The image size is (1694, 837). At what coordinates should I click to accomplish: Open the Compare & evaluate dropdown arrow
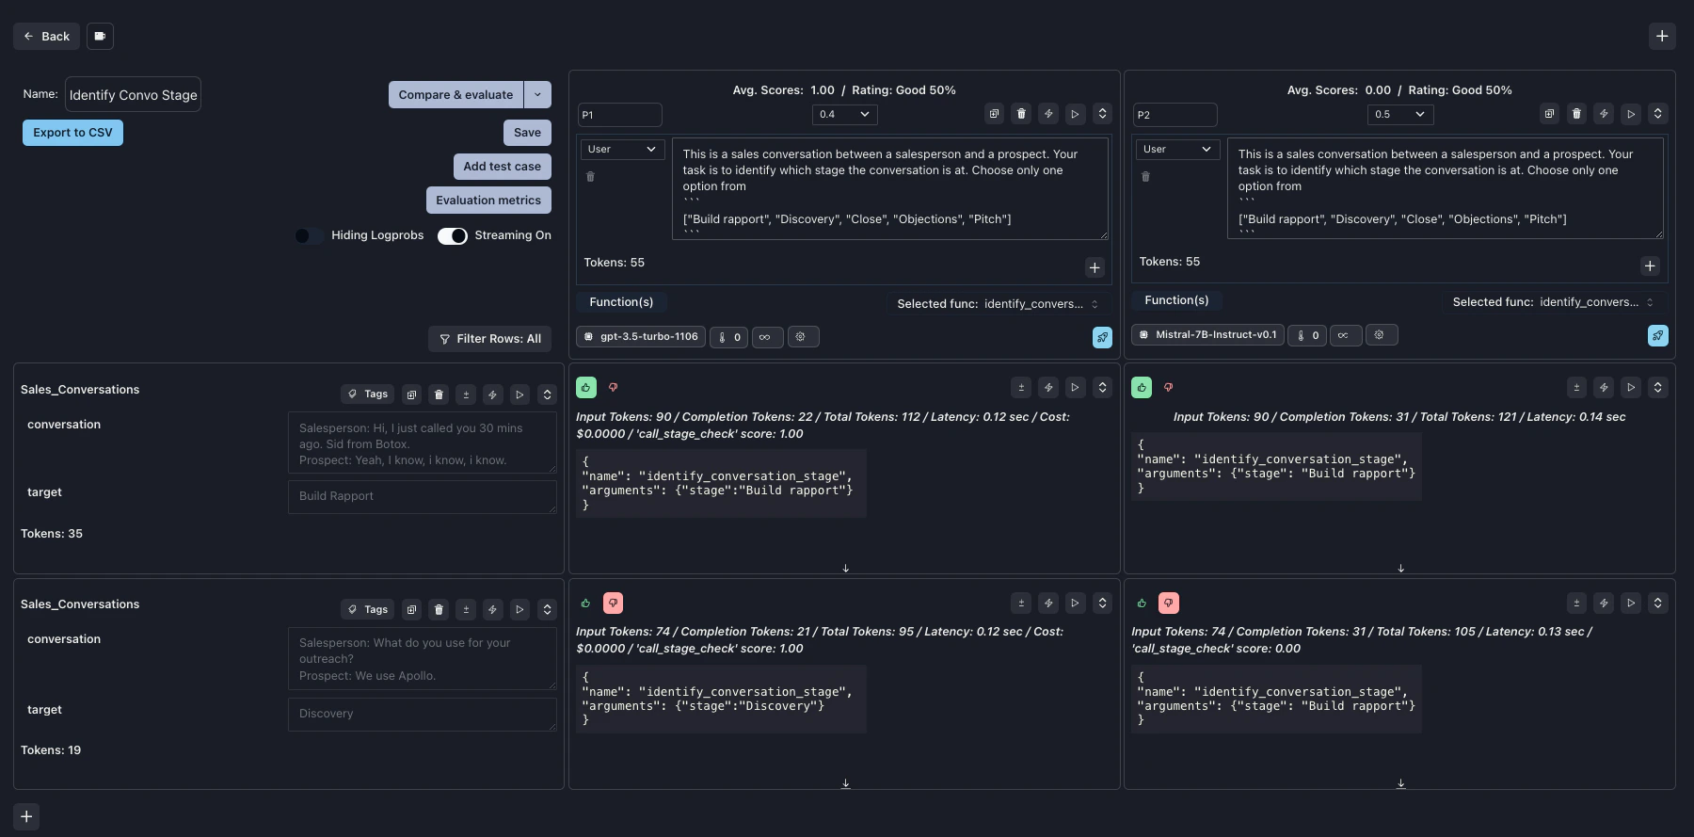[537, 94]
